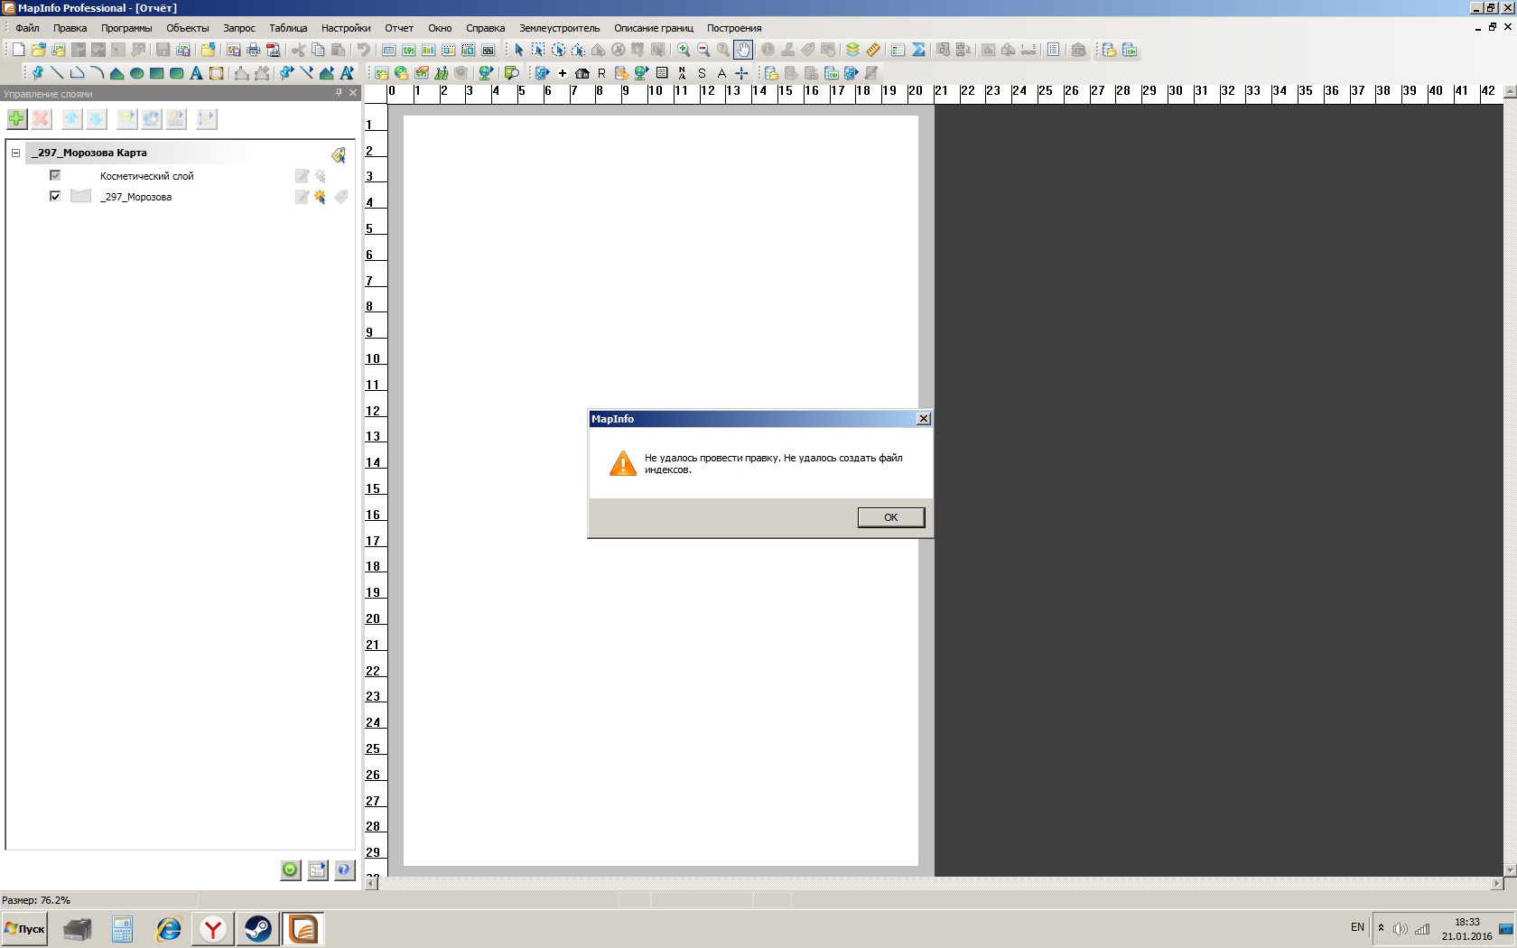Select the Text tool (letter A)
Viewport: 1517px width, 948px height.
pos(196,73)
